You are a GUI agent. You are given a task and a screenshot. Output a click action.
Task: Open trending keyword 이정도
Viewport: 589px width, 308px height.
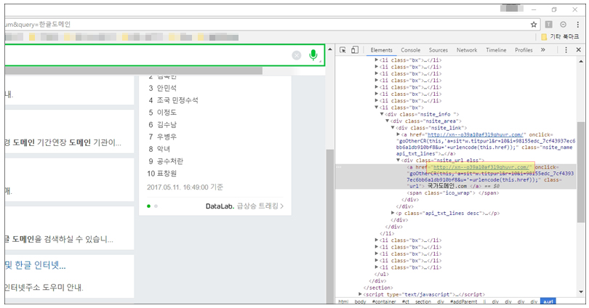pyautogui.click(x=167, y=113)
